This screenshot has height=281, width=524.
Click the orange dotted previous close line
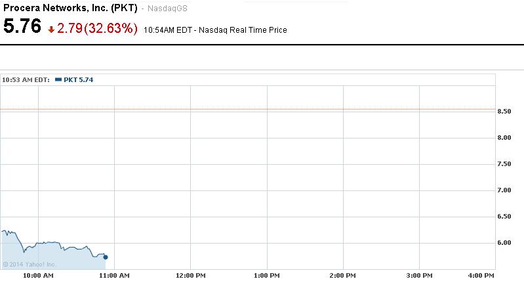pos(262,109)
